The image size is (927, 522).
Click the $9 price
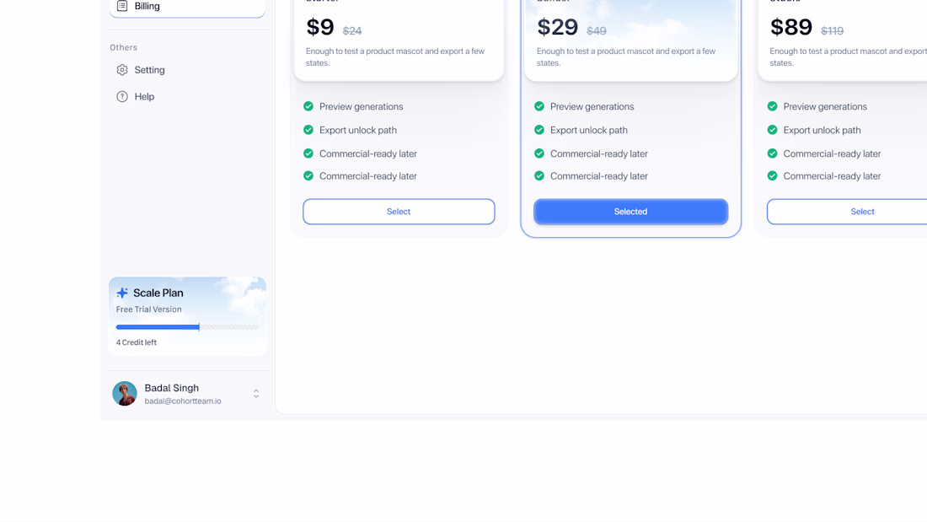pyautogui.click(x=320, y=27)
